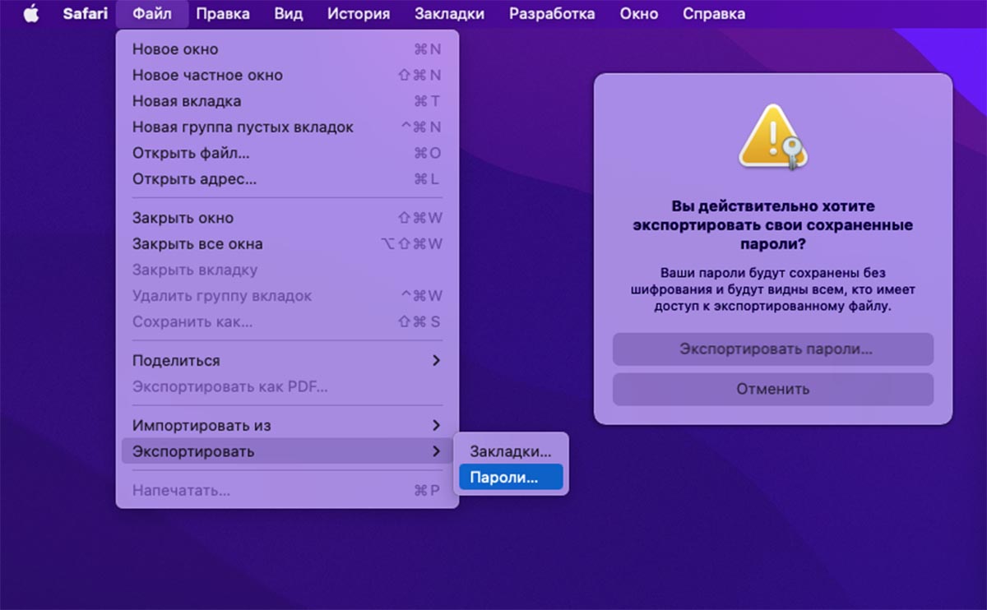Open the Вид menu
Viewport: 987px width, 610px height.
tap(288, 14)
